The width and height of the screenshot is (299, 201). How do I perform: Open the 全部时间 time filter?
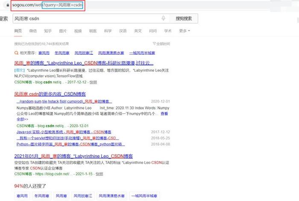coord(161,44)
